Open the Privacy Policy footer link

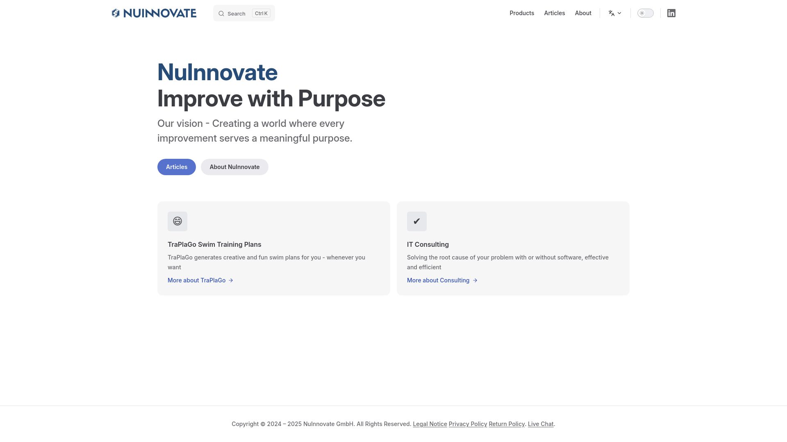click(x=468, y=424)
